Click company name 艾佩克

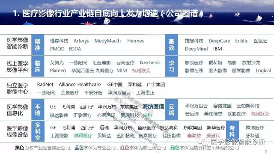(x=57, y=63)
